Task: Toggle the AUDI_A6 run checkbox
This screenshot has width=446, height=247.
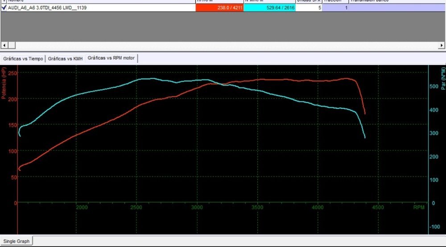Action: pyautogui.click(x=4, y=8)
